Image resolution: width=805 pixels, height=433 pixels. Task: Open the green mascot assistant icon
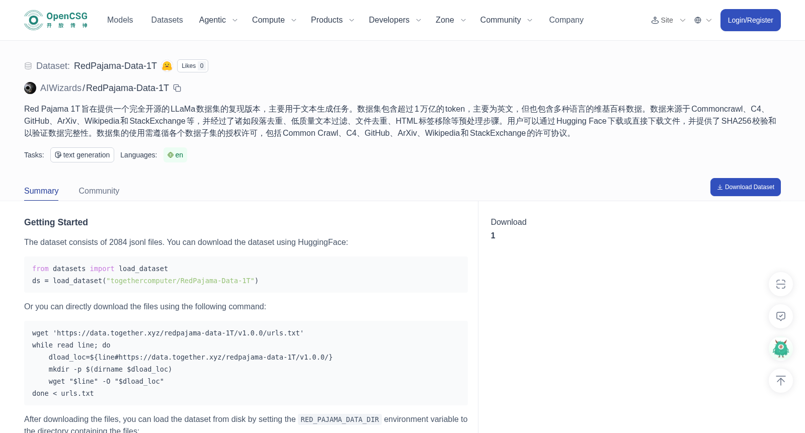(x=781, y=349)
